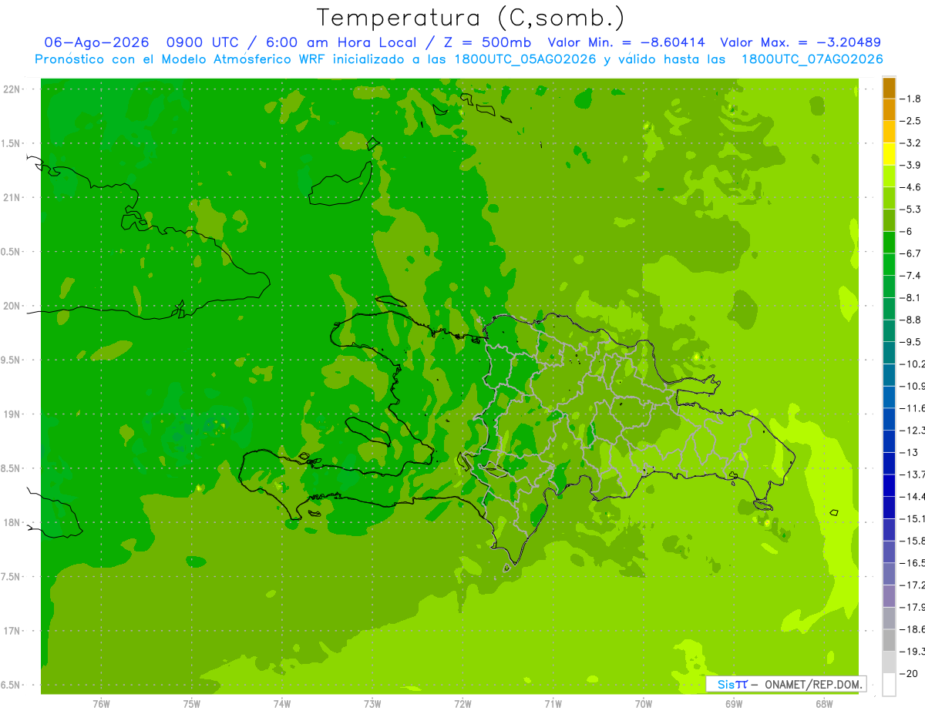Click the title "Temperatura (C,somb.)"
925x714 pixels.
(471, 18)
